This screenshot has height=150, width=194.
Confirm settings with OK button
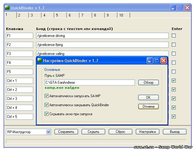click(x=148, y=97)
